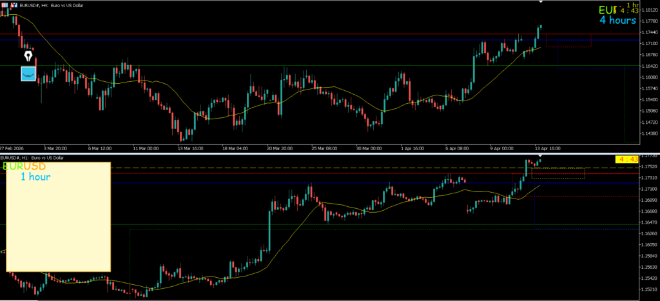Select the EURUSD label in the H1 chart
Image resolution: width=660 pixels, height=301 pixels.
(24, 166)
